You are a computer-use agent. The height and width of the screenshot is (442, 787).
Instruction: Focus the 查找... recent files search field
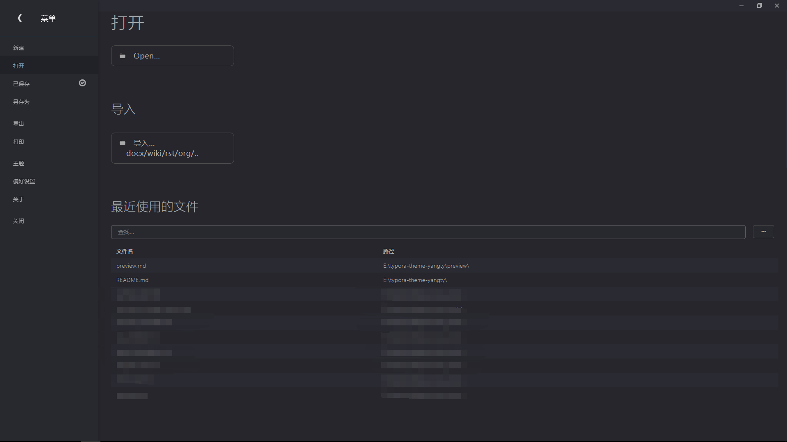(428, 232)
